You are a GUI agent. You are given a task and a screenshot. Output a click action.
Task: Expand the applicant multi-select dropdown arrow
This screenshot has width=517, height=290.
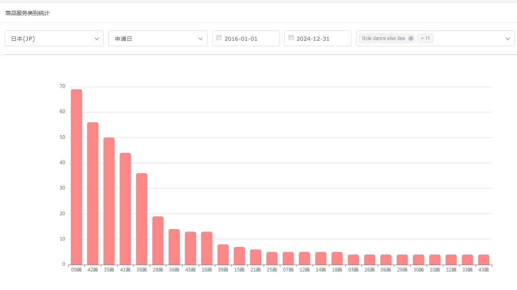pos(507,38)
